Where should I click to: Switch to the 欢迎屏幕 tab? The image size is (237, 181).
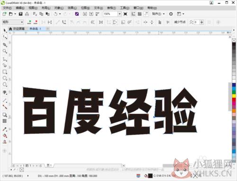(x=17, y=29)
